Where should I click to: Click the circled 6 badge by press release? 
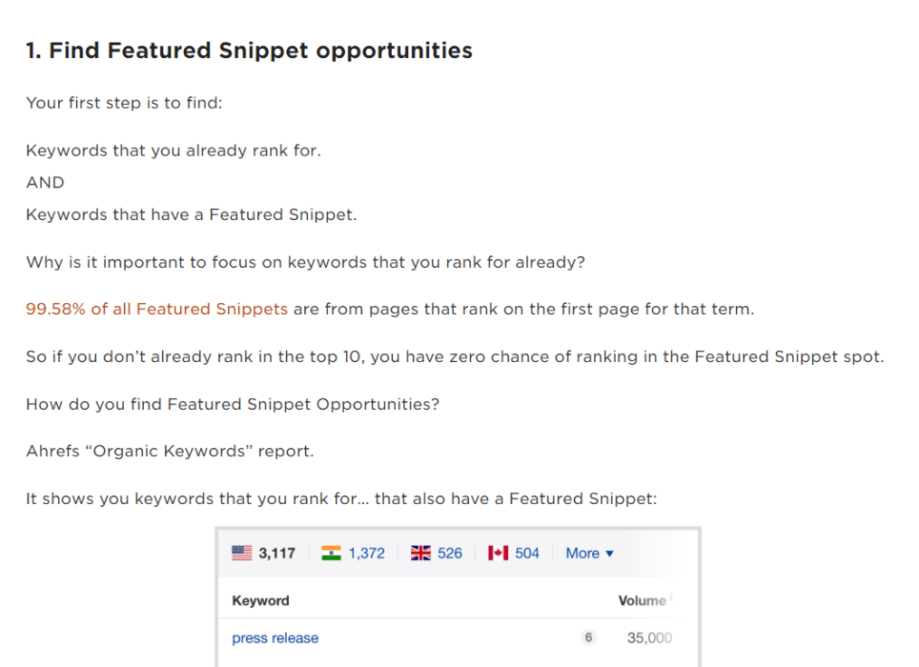pos(588,637)
